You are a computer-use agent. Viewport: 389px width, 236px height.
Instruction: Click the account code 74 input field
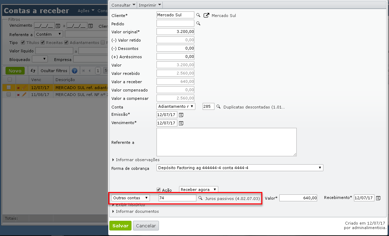177,198
